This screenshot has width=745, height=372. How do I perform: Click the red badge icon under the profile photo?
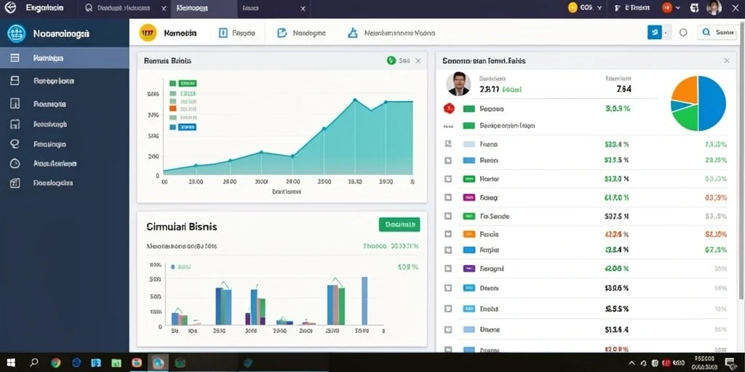449,109
